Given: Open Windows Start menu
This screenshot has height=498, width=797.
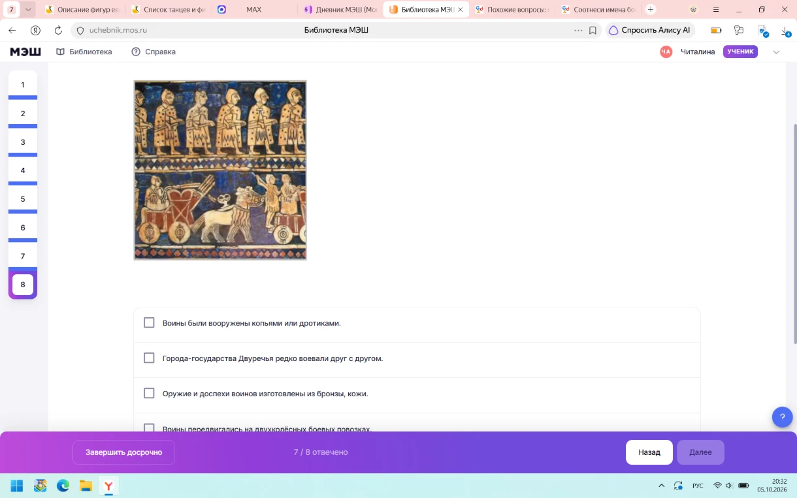Looking at the screenshot, I should pyautogui.click(x=17, y=486).
